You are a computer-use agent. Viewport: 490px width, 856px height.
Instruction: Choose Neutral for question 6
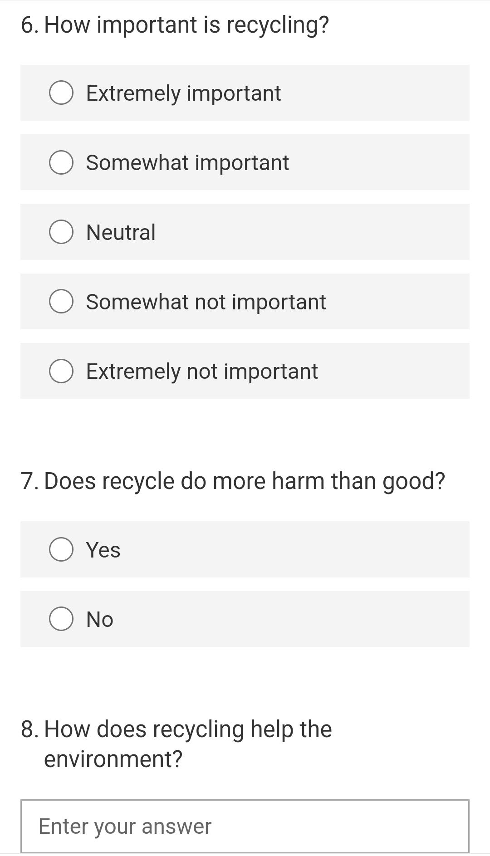pyautogui.click(x=62, y=232)
